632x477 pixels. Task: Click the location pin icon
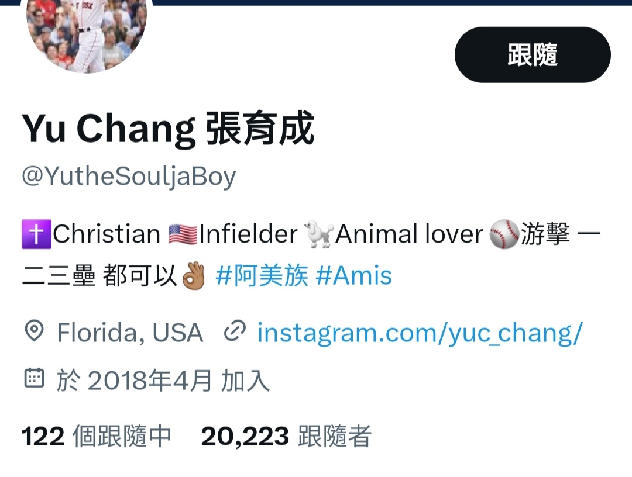(x=35, y=331)
